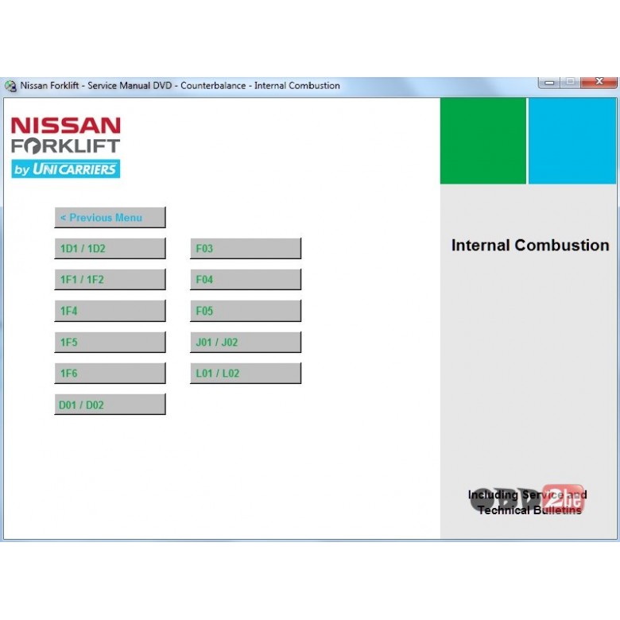Screen dimensions: 620x620
Task: Select the 1F4 model button
Action: click(x=110, y=311)
